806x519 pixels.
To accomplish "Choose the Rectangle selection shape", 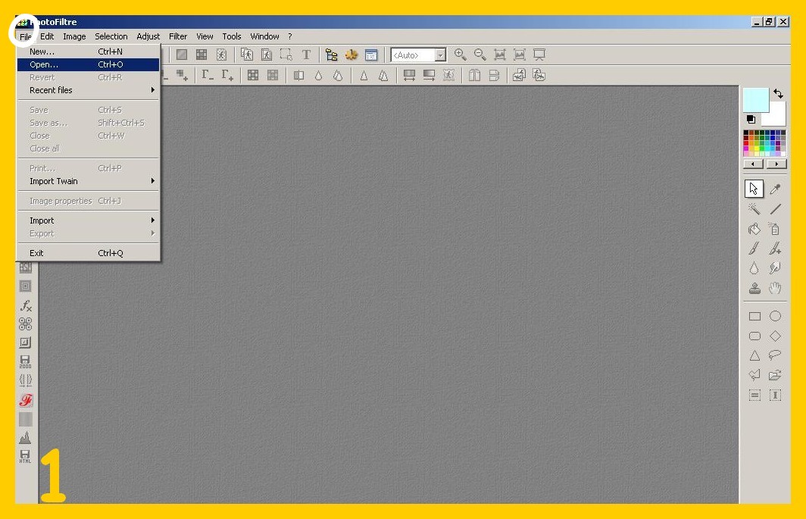I will pos(754,316).
